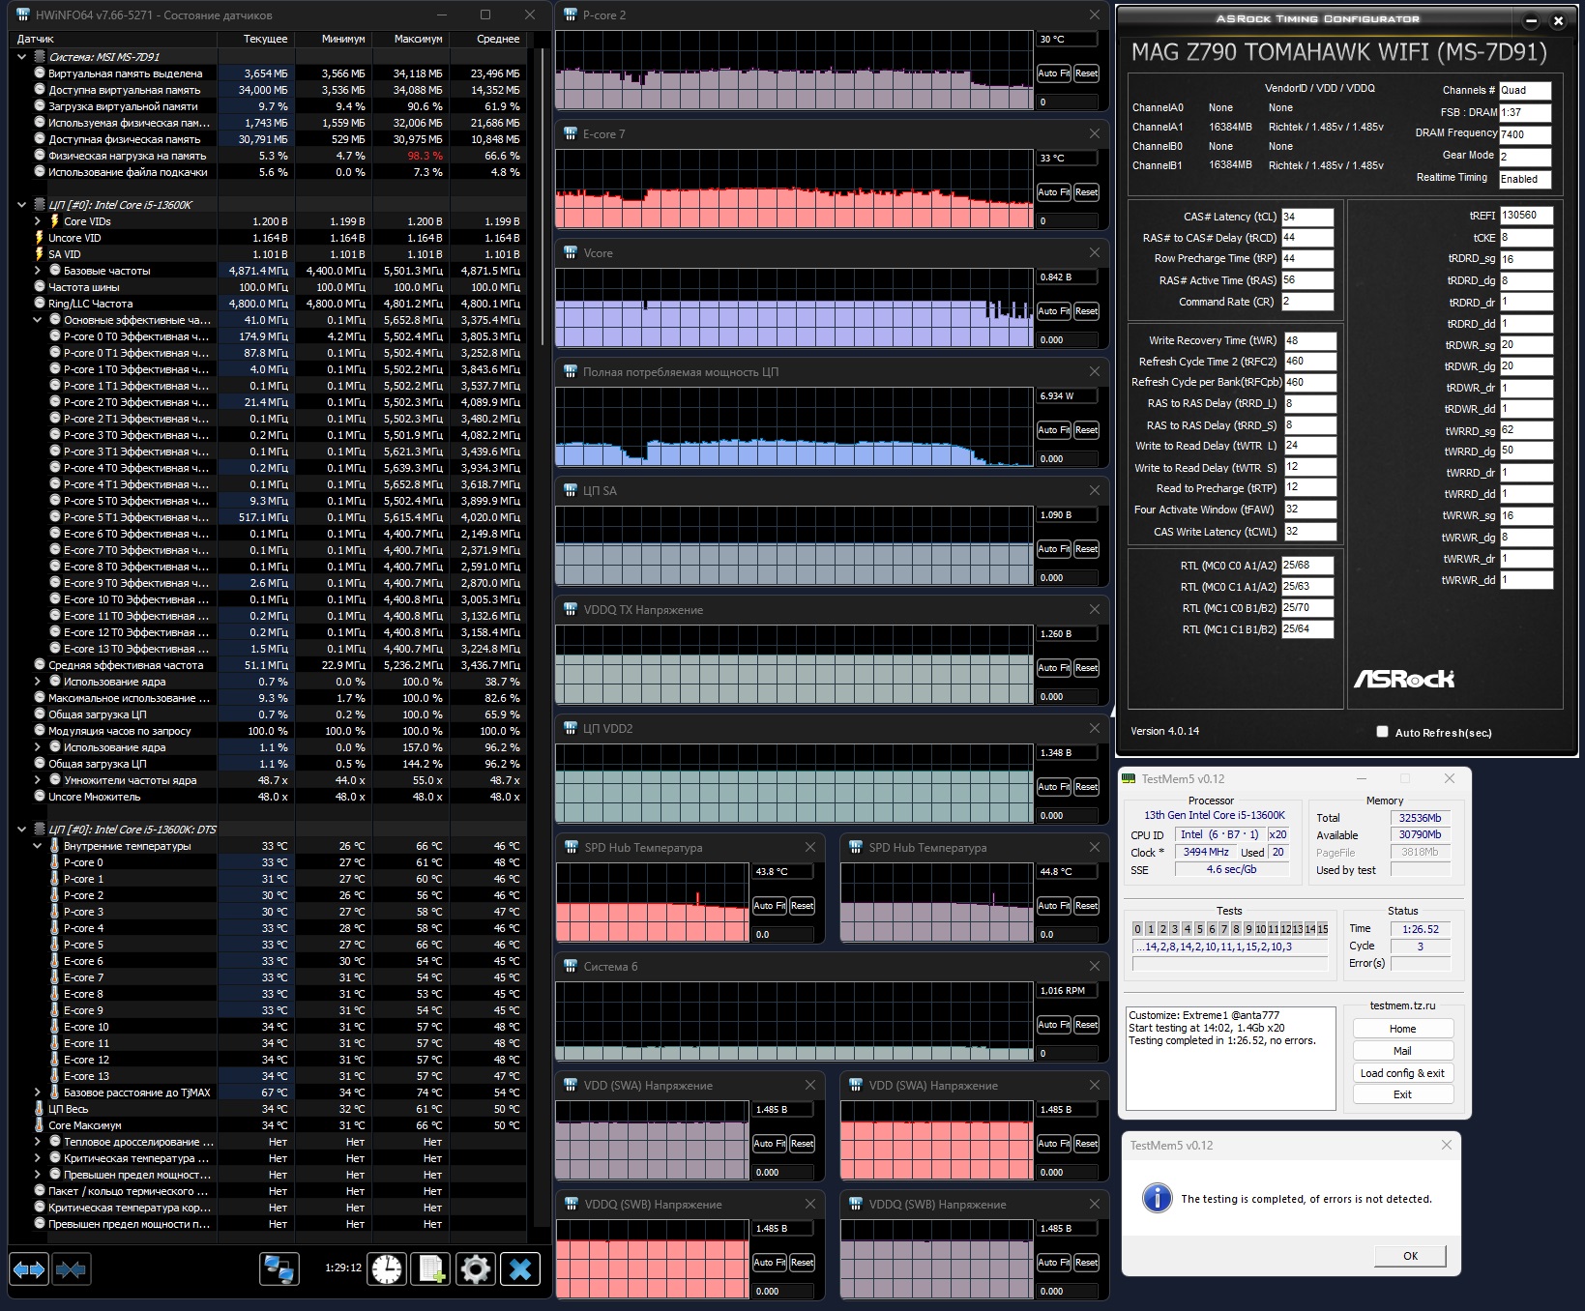Select the Ring/LLC Частота sensor row
Viewport: 1585px width, 1311px height.
pyautogui.click(x=268, y=304)
